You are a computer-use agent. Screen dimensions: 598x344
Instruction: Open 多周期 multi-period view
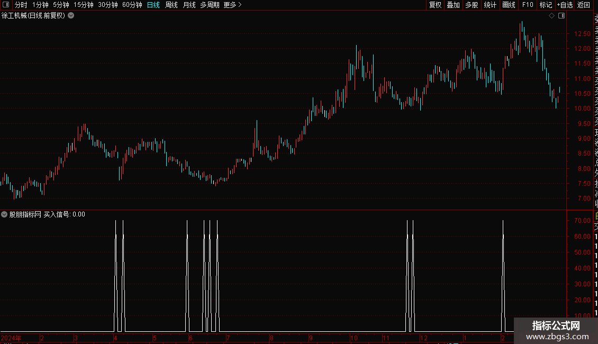tap(210, 5)
